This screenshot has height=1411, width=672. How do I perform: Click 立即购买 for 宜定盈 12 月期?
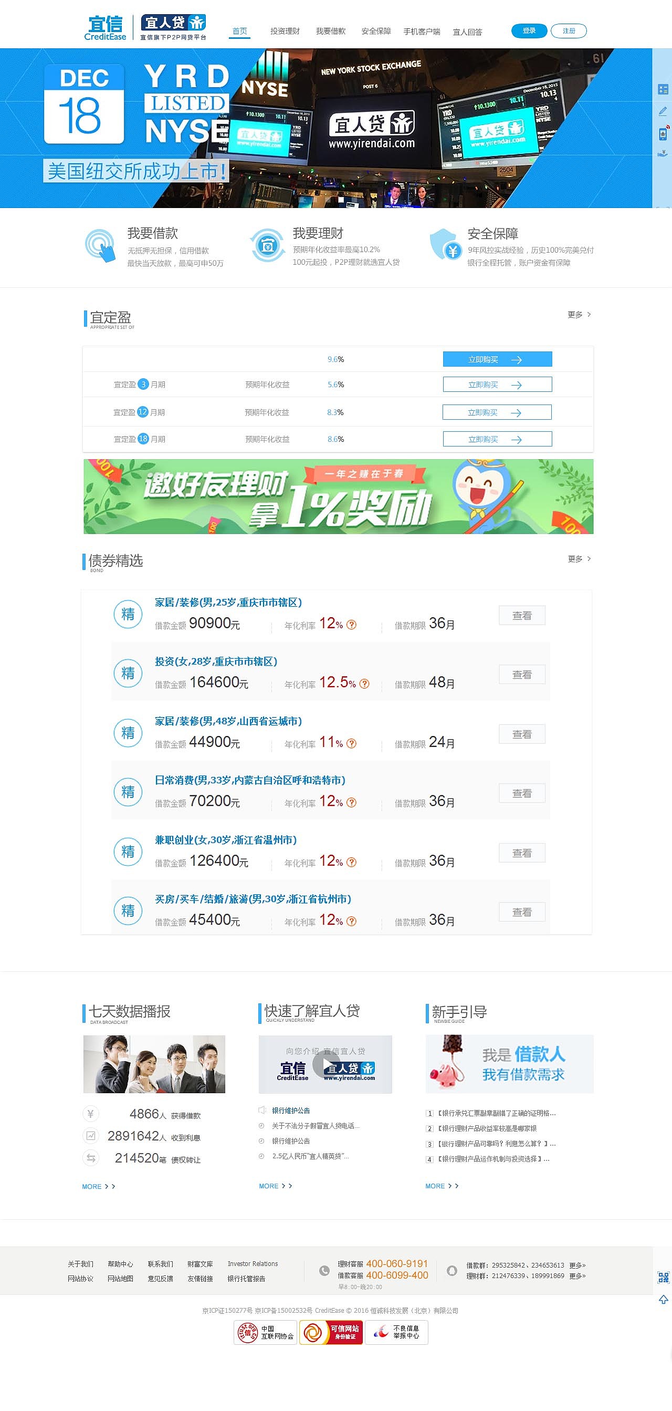coord(497,412)
